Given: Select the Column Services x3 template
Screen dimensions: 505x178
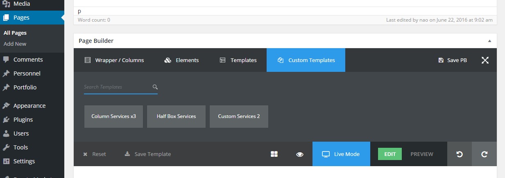Looking at the screenshot, I should pyautogui.click(x=113, y=116).
